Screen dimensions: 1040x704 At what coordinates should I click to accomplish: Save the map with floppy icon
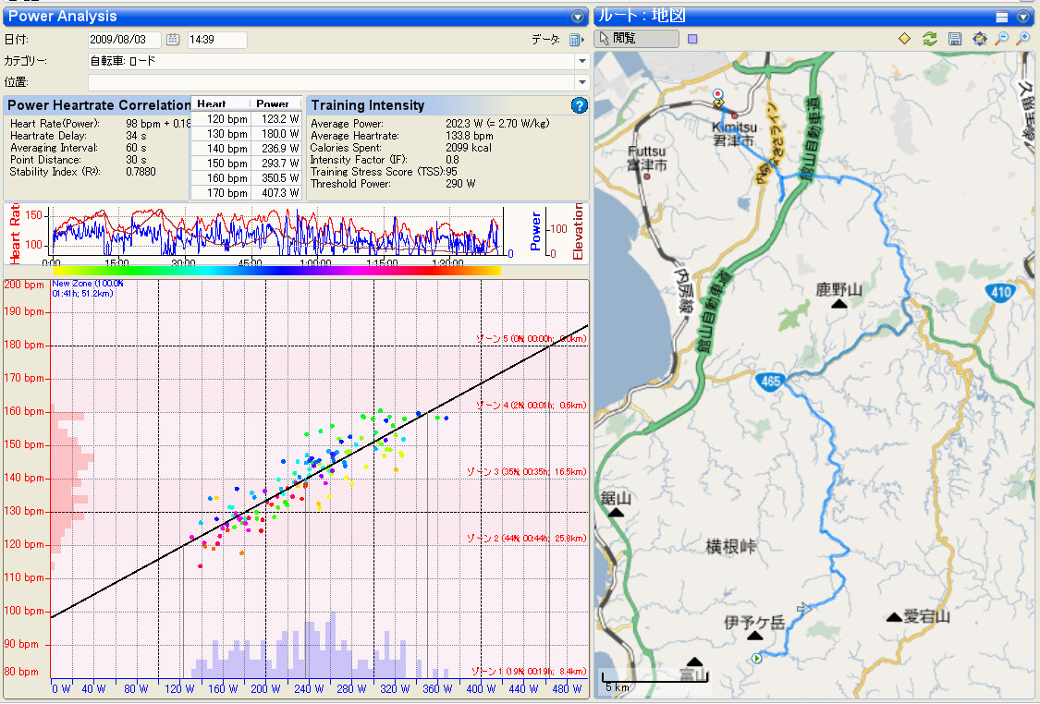coord(954,39)
